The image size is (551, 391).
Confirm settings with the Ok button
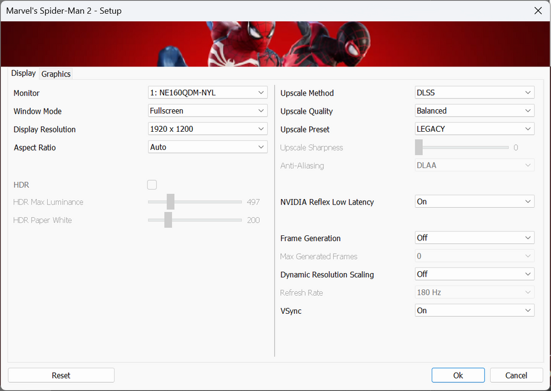(x=458, y=375)
